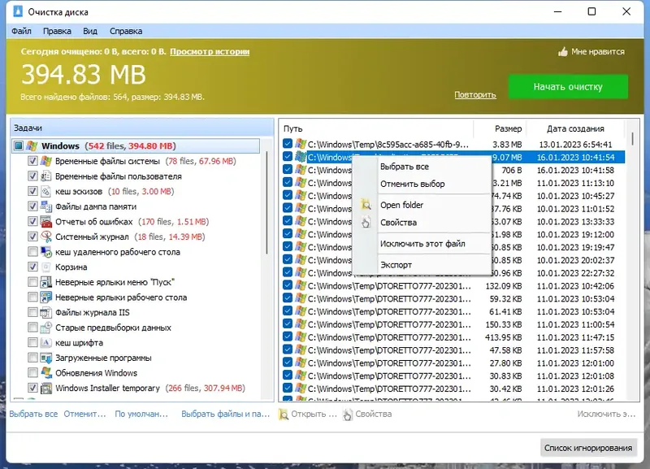Uncheck кеш эскизов checkbox
Screen dimensions: 650x469
32,191
